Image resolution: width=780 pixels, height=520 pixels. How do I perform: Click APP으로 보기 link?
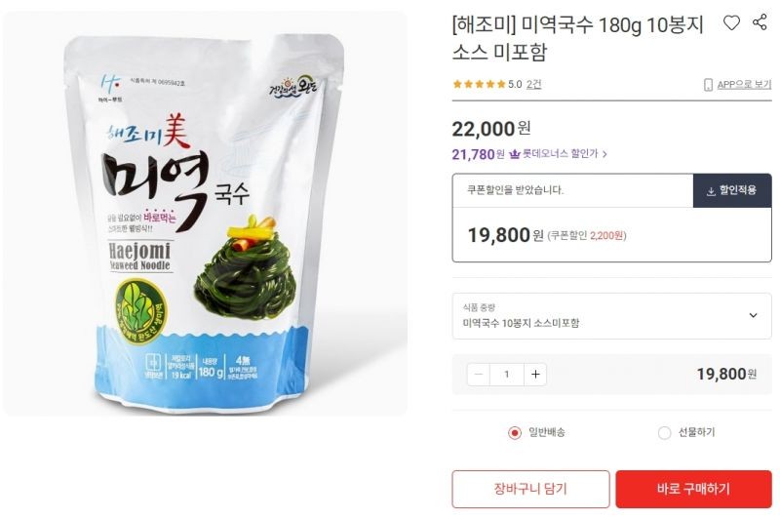744,85
